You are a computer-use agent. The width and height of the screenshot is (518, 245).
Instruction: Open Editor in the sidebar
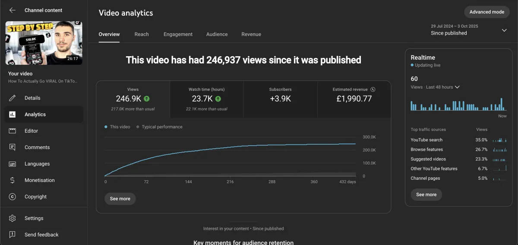pos(44,131)
